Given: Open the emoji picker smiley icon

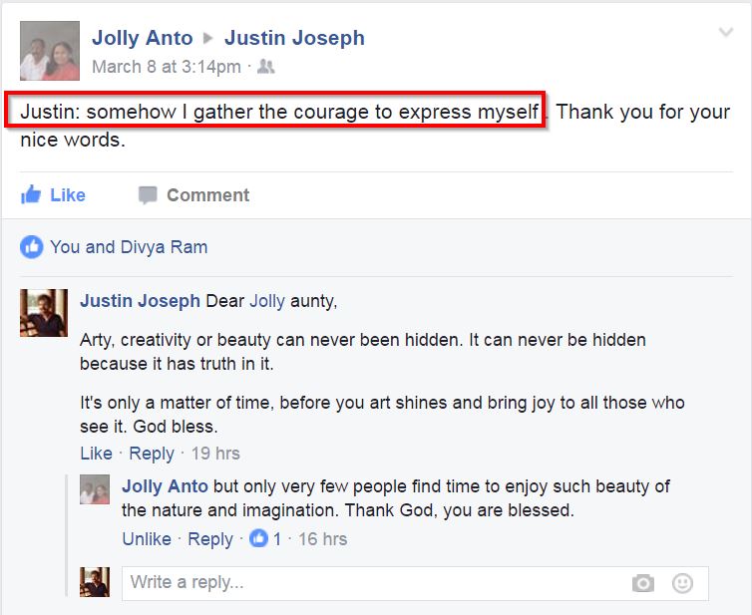Looking at the screenshot, I should [x=682, y=583].
